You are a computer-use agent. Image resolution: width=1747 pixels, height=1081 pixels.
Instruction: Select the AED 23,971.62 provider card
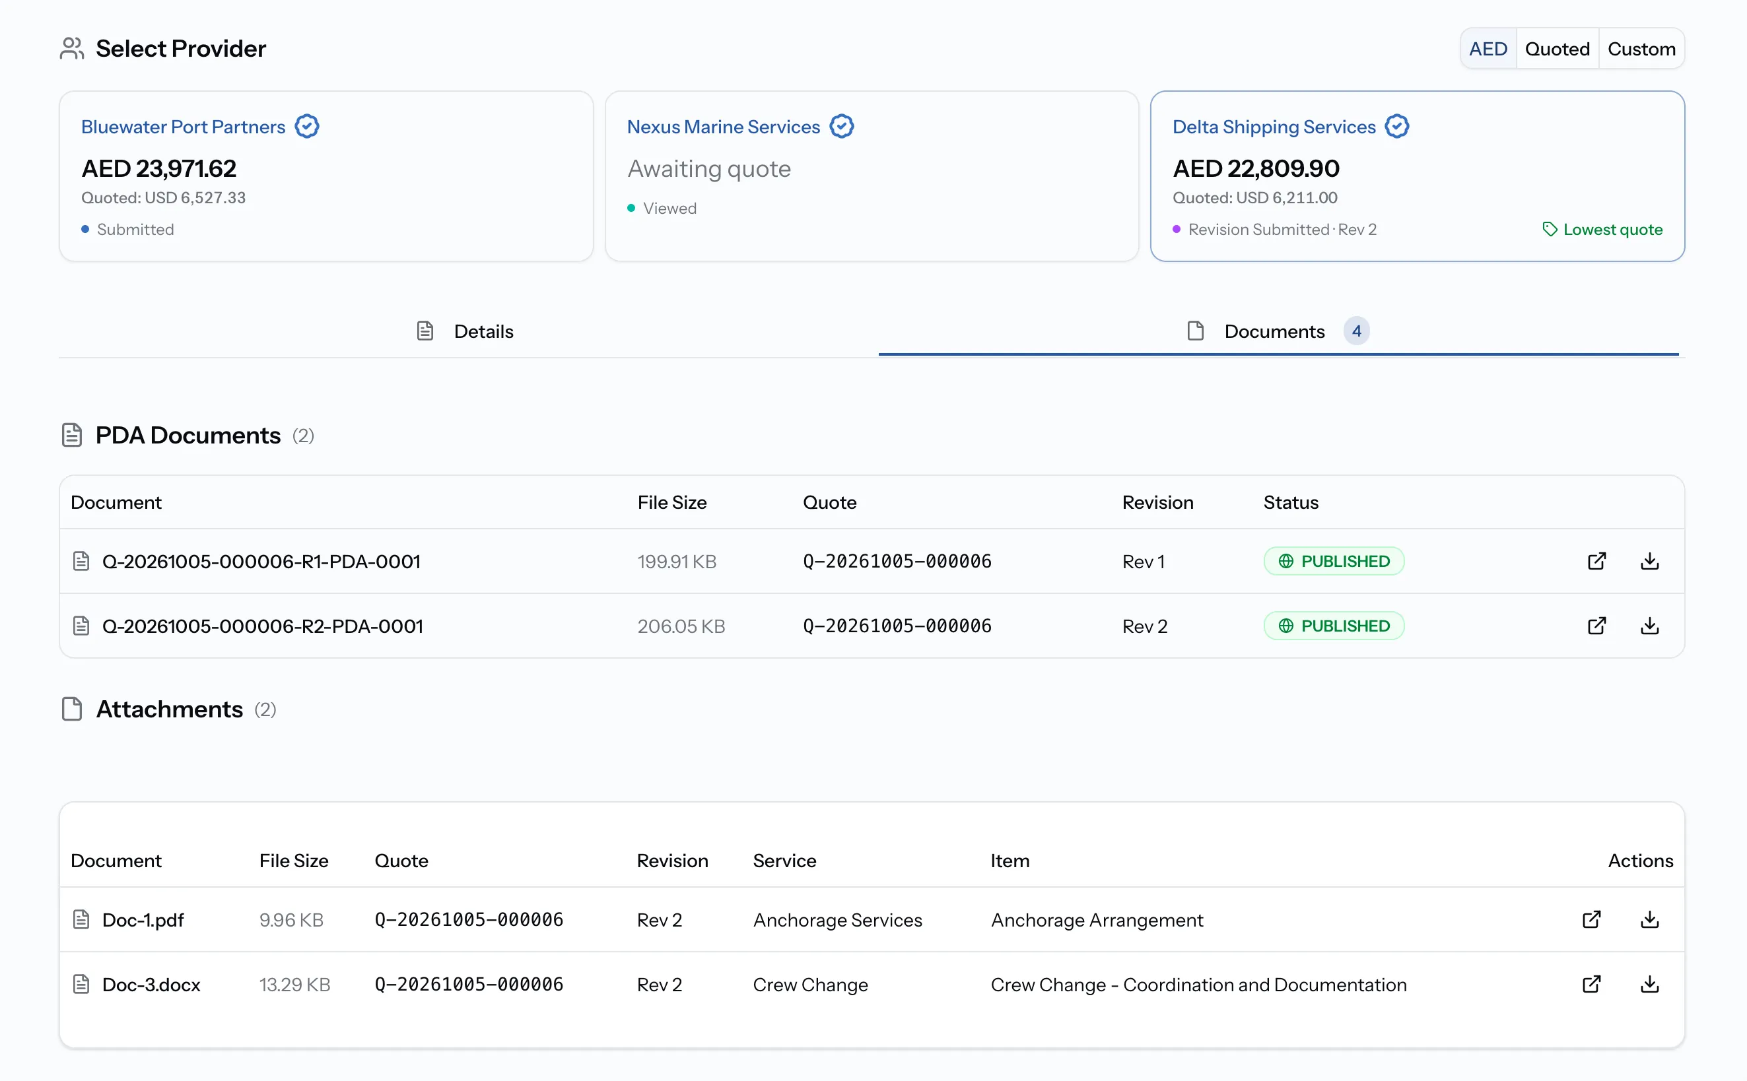coord(326,176)
